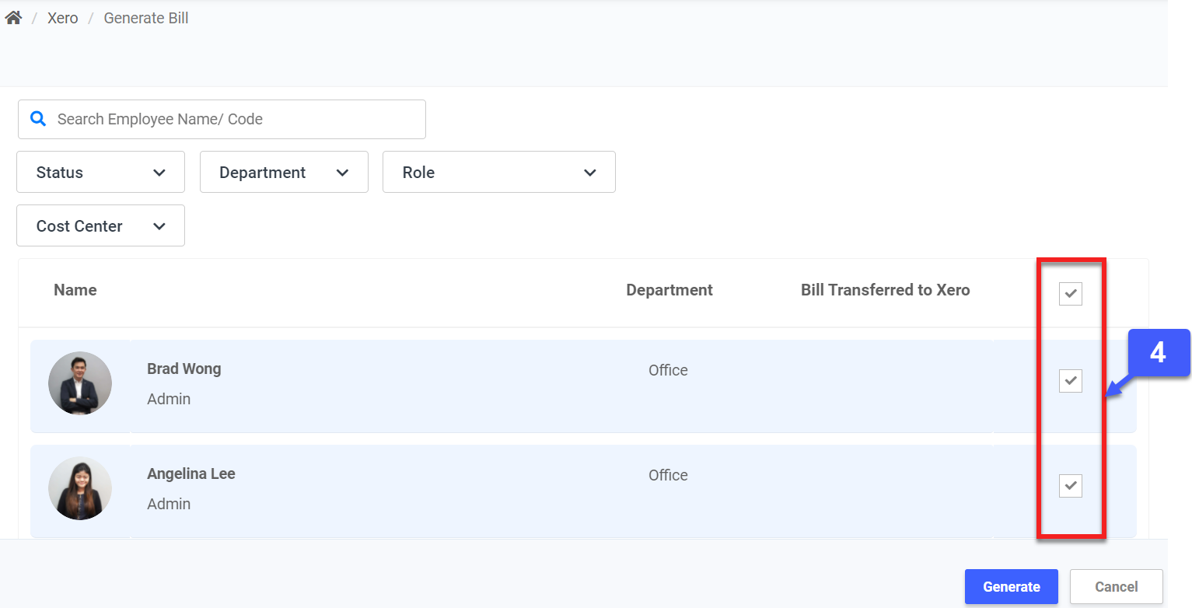Uncheck Brad Wong's row checkbox
Image resolution: width=1192 pixels, height=608 pixels.
tap(1070, 381)
